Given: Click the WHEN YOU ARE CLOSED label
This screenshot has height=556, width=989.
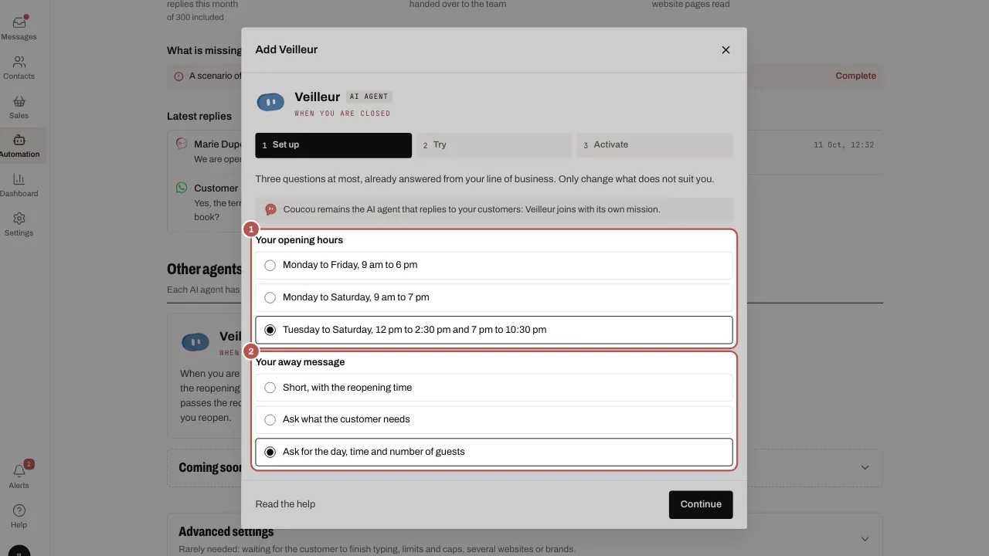Looking at the screenshot, I should coord(342,114).
